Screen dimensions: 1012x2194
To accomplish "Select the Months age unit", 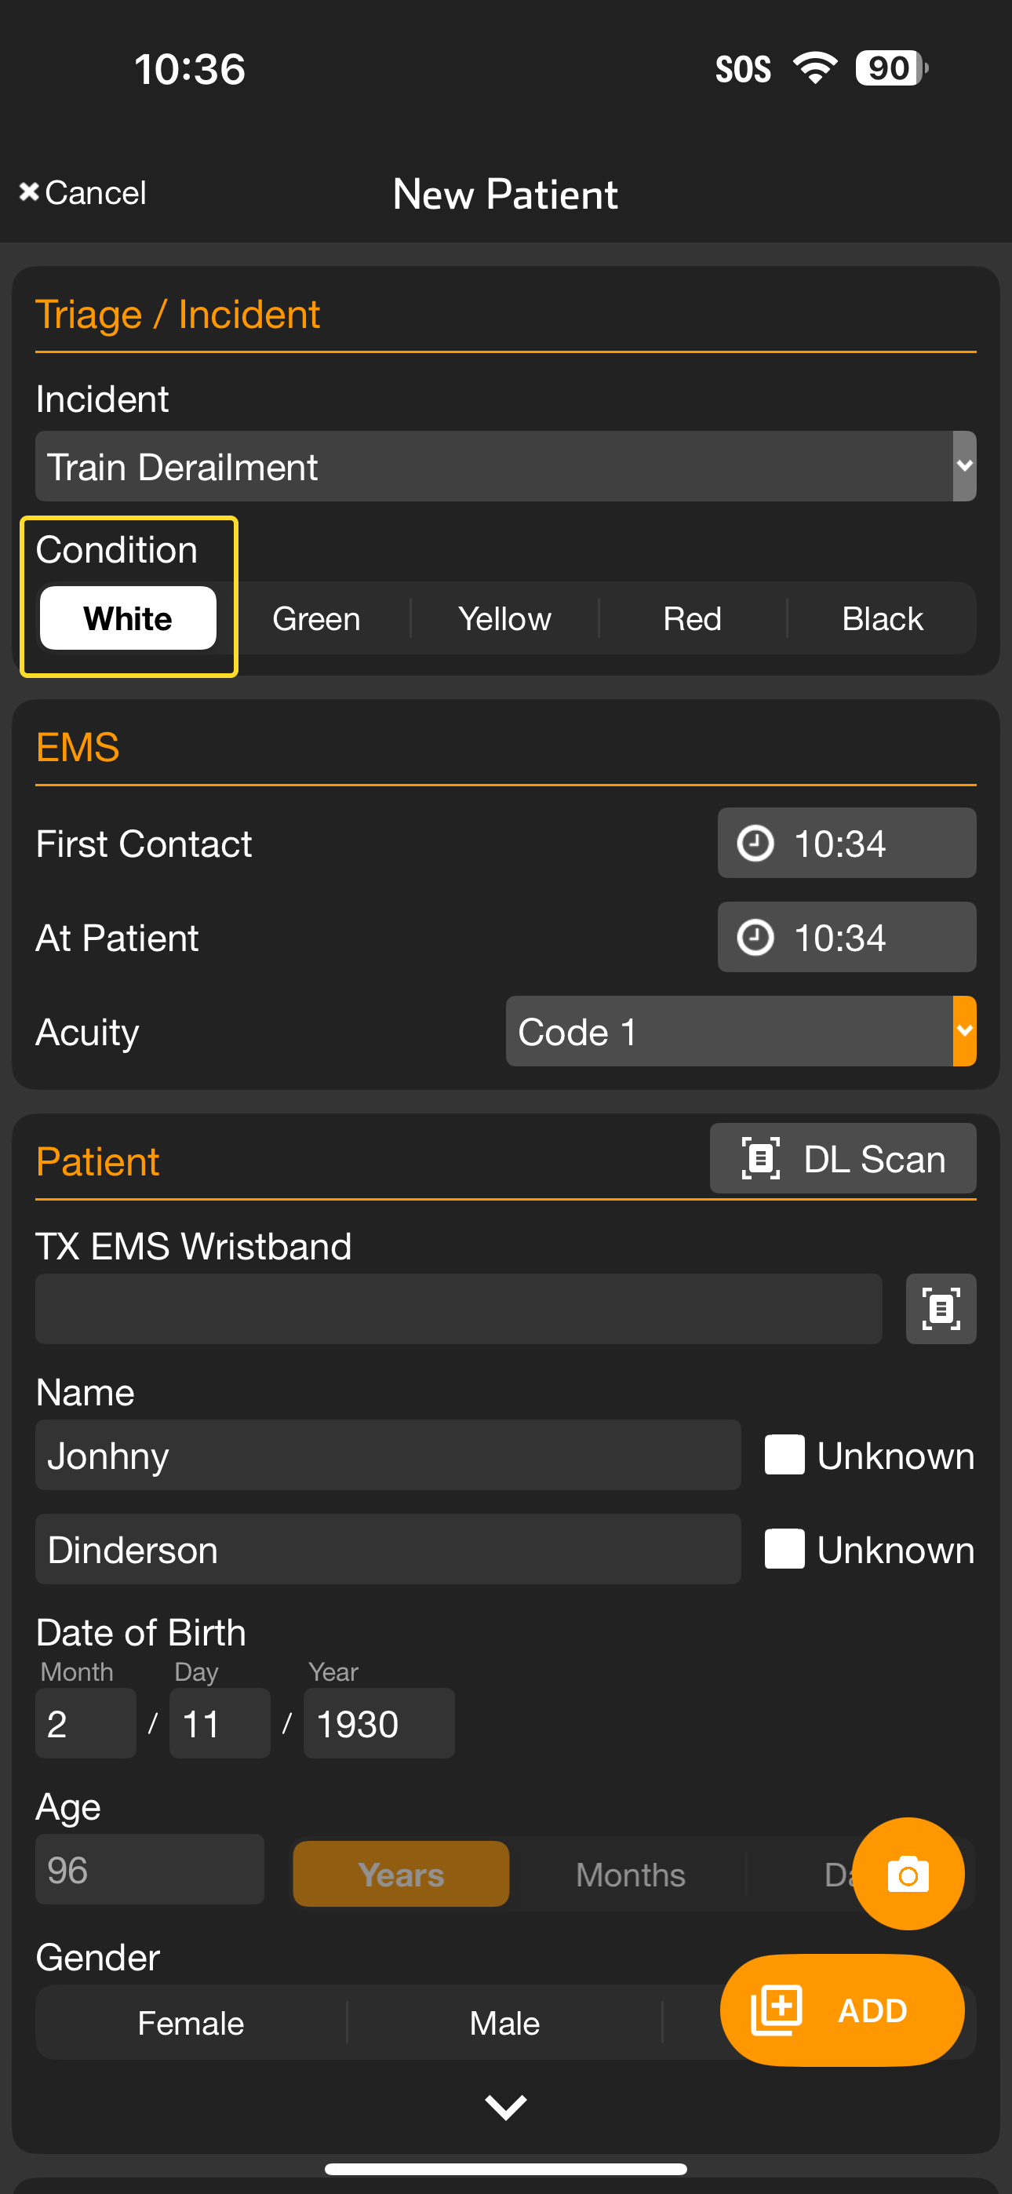I will click(x=631, y=1875).
